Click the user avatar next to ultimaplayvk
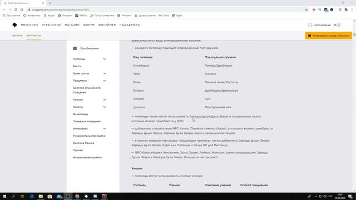Viewport: 356px width, 200px height. 310,25
